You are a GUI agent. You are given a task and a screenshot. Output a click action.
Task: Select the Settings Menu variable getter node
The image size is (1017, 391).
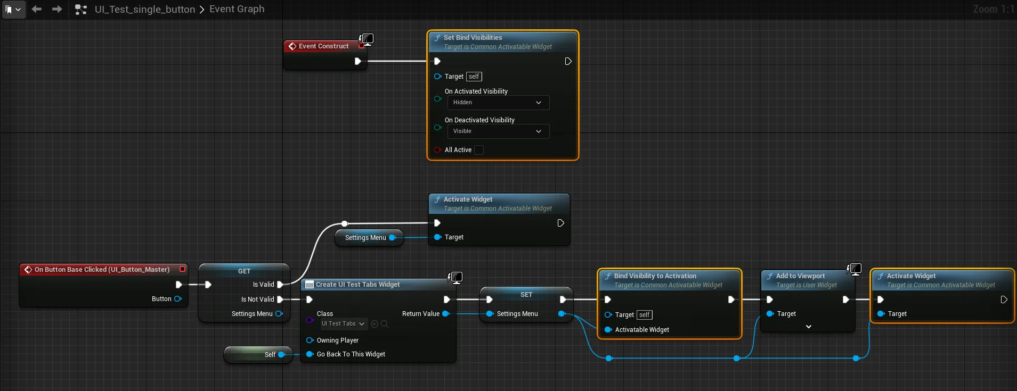[369, 238]
